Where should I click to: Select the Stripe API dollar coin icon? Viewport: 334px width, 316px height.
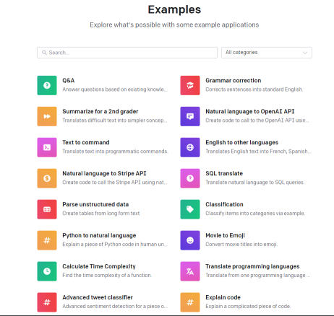click(x=47, y=178)
